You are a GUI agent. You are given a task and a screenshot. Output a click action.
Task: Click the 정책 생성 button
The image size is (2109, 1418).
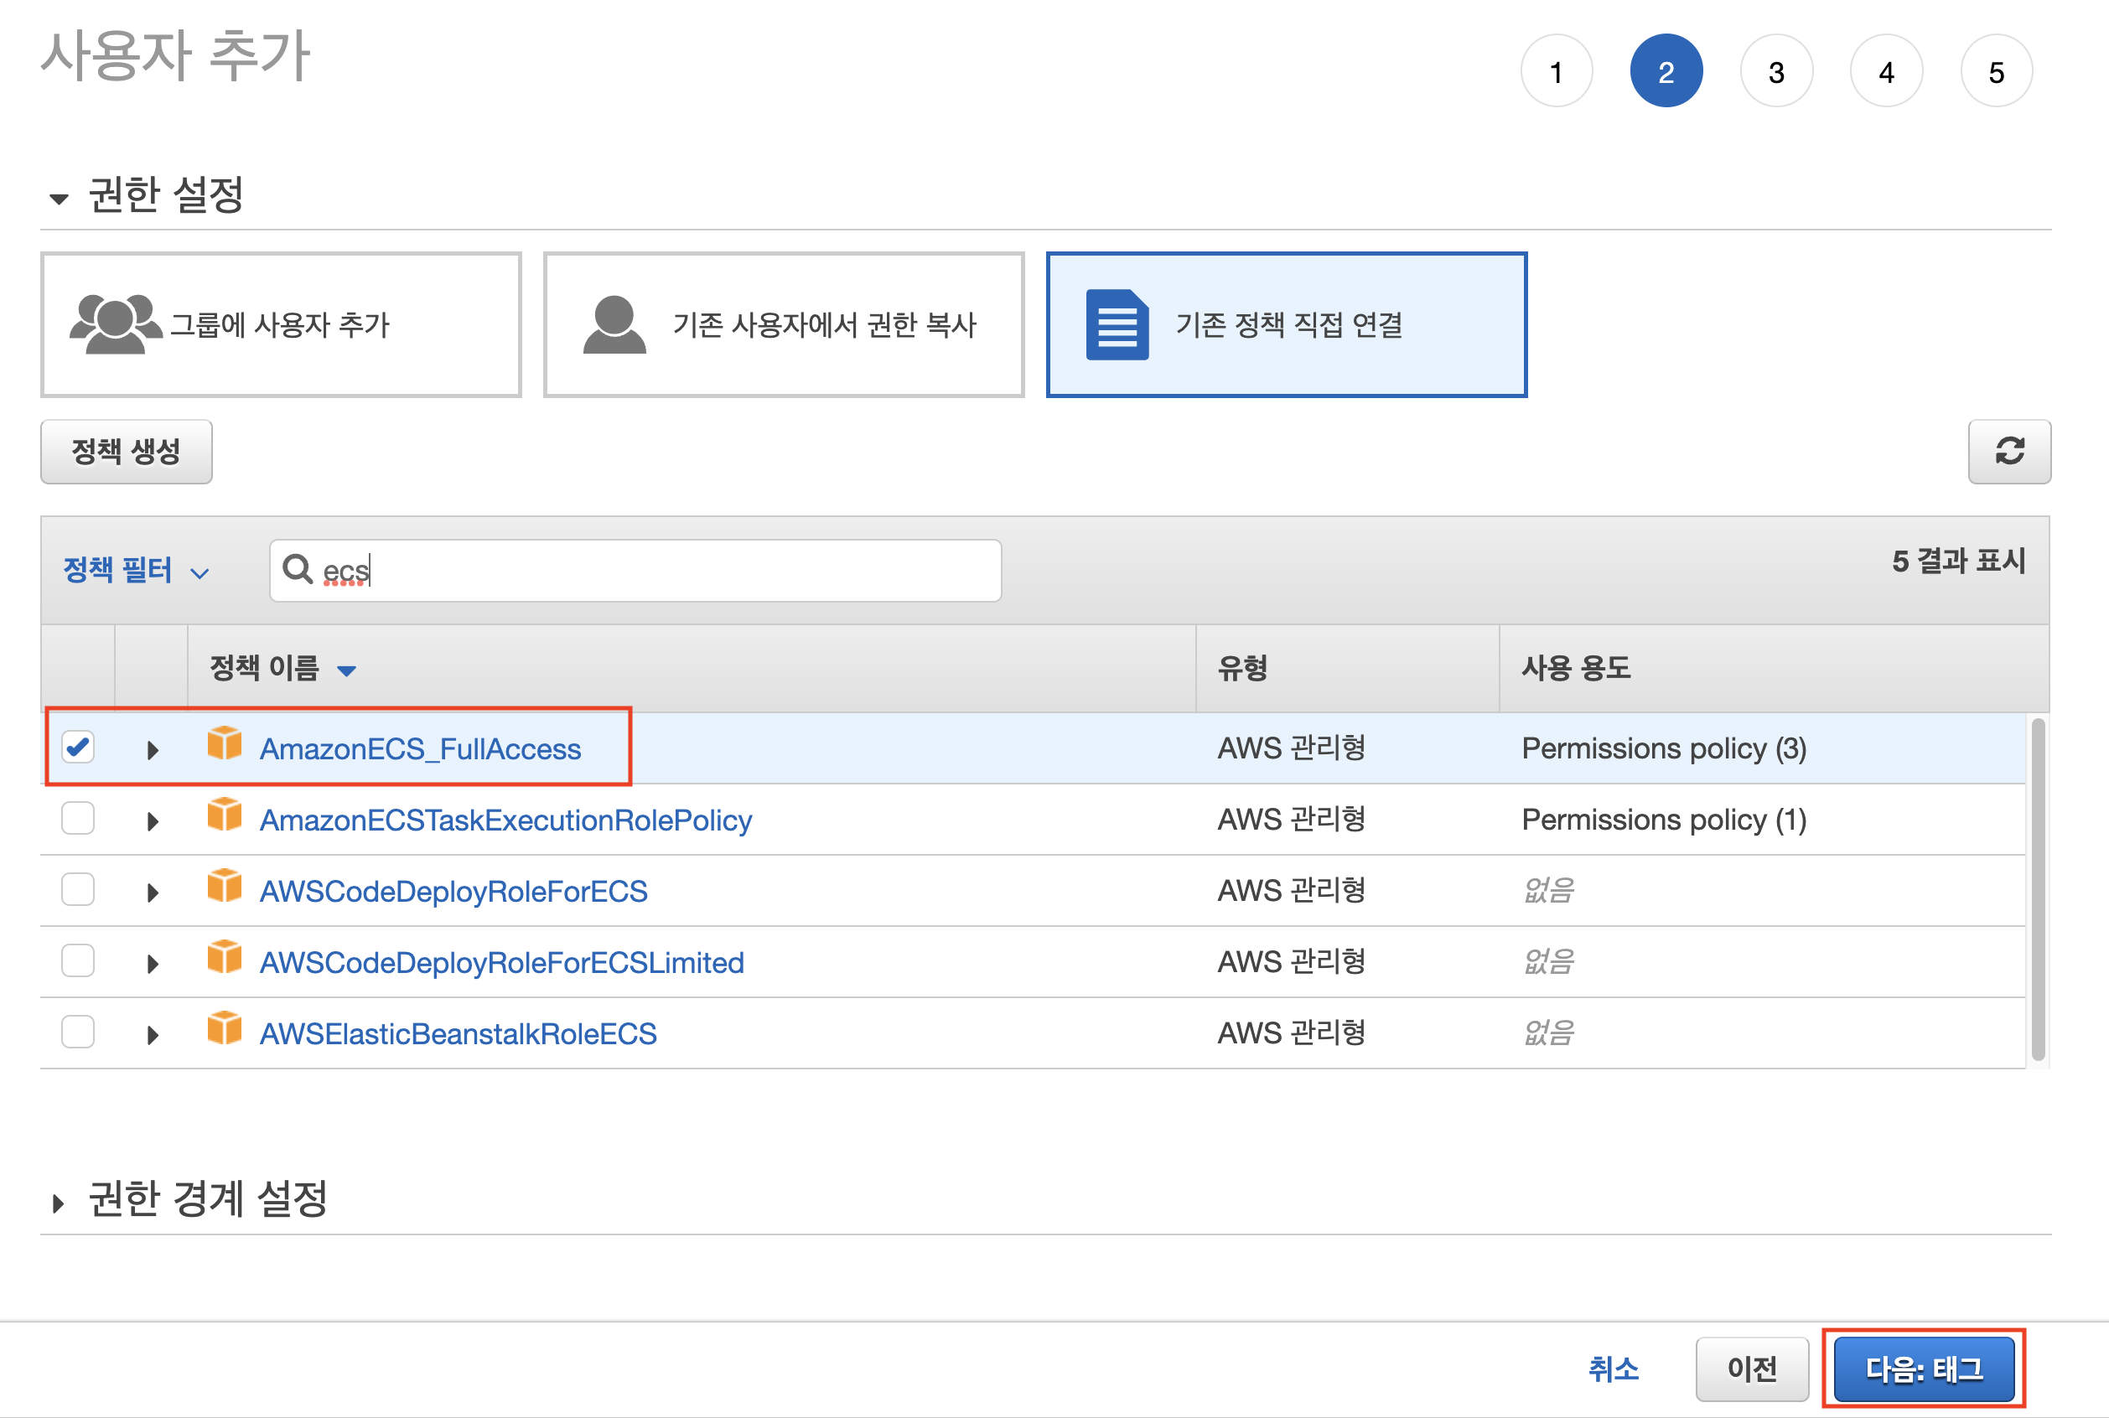coord(127,451)
